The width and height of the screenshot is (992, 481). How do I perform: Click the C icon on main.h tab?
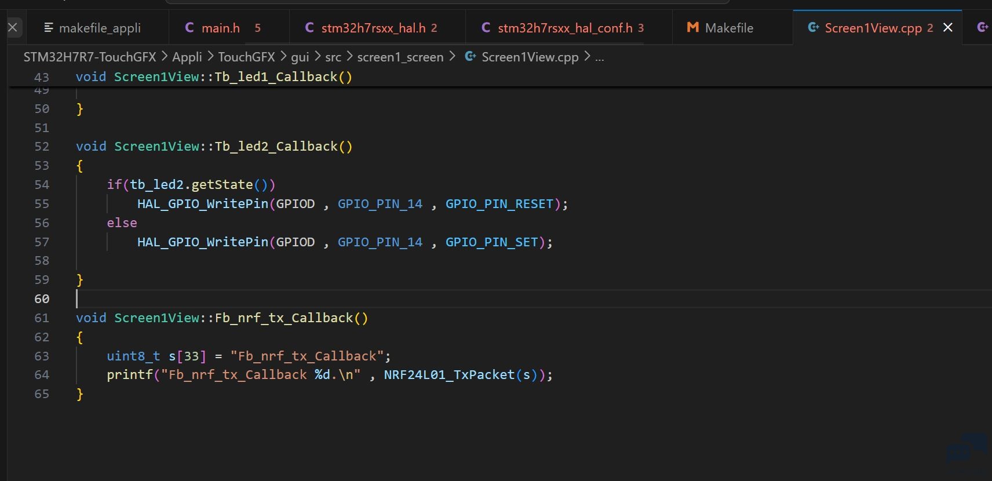pos(189,27)
